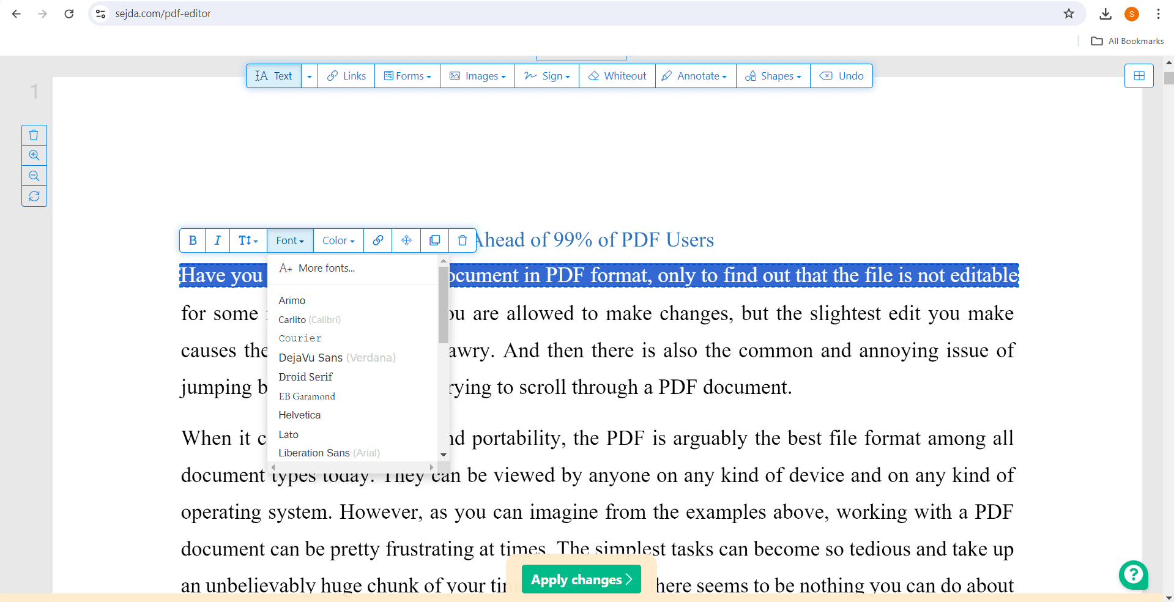Select the Text tool

[274, 76]
